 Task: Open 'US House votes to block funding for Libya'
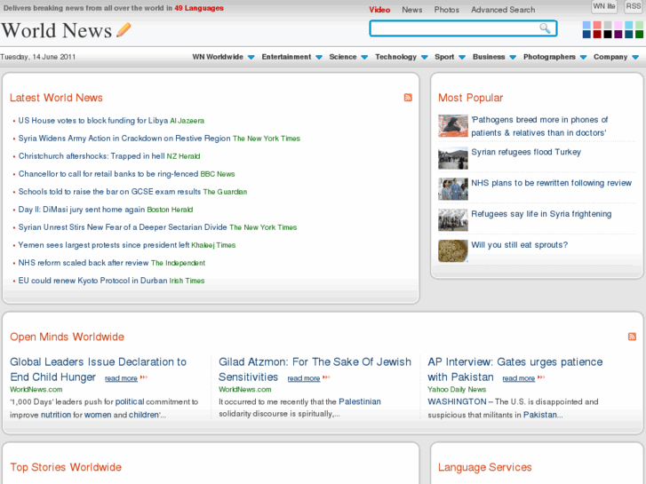tap(93, 121)
